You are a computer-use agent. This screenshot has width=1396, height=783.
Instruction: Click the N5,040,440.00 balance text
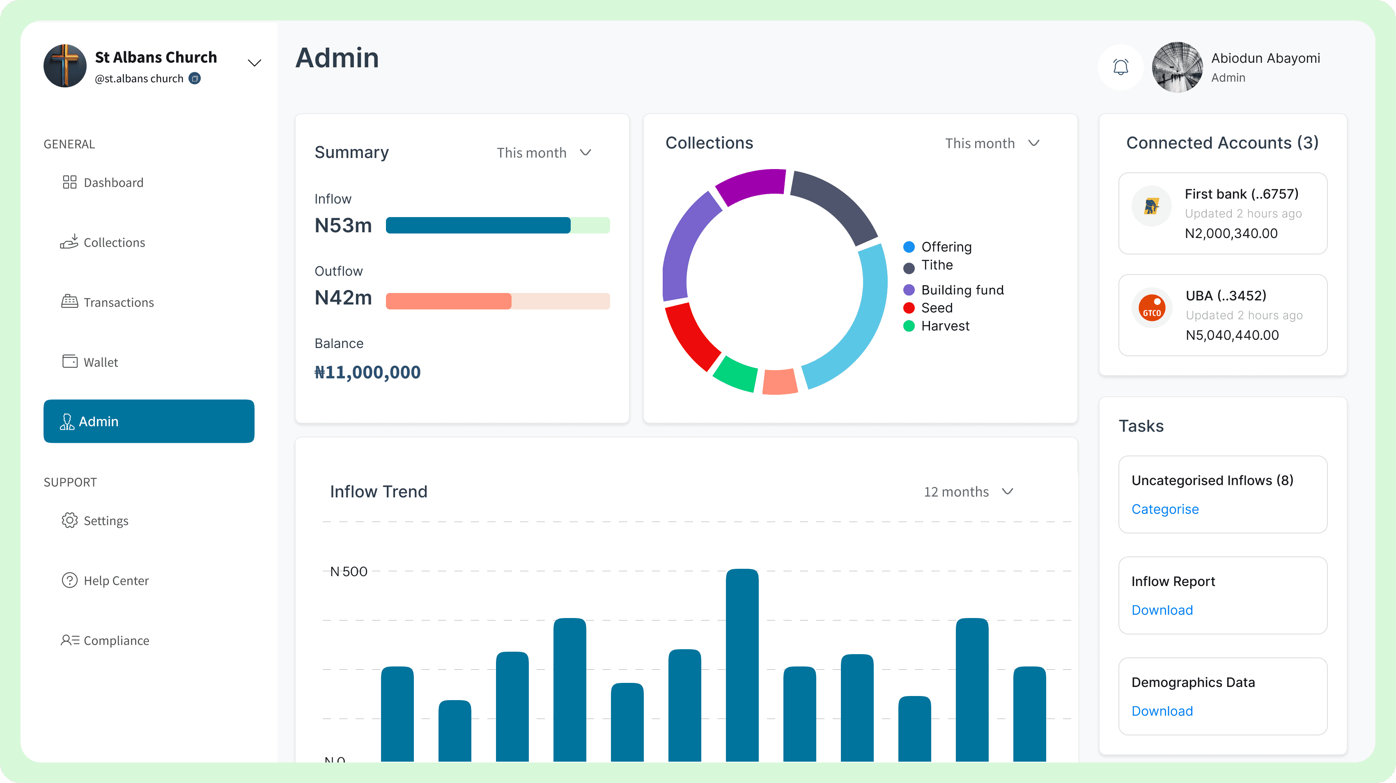pos(1232,335)
